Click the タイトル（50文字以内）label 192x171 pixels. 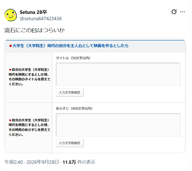[73, 58]
